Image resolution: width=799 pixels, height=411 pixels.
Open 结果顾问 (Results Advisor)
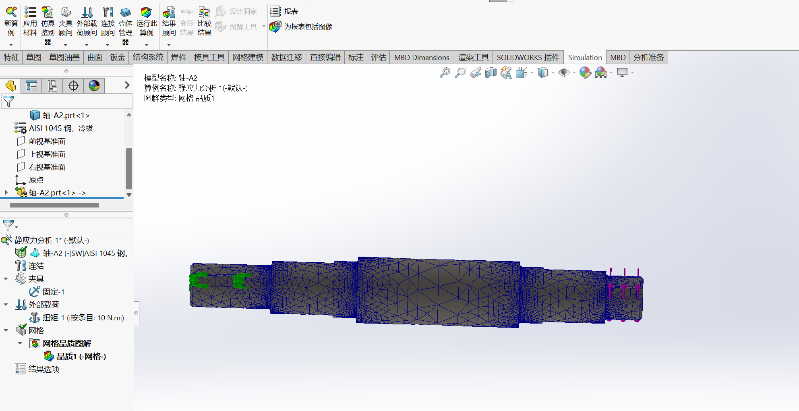169,12
